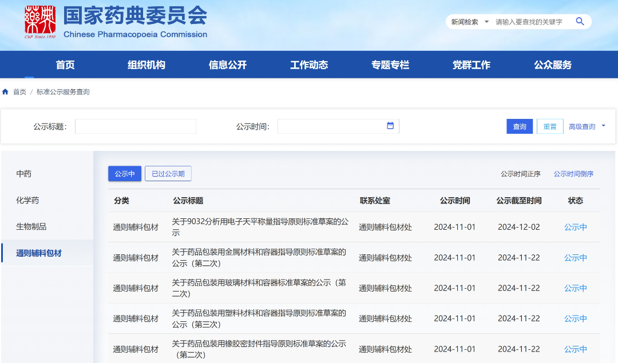The height and width of the screenshot is (363, 618).
Task: Open notice about 9032分析用电子天平称量指导原则
Action: coord(260,227)
